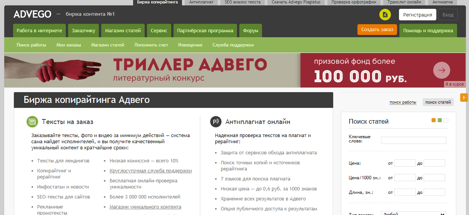Click 'Низкая комиссия — всего 10%' text
The image size is (469, 215).
coord(144,161)
